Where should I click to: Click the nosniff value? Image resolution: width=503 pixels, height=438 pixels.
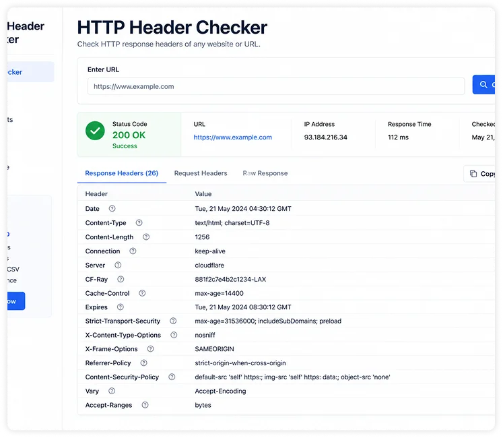click(205, 336)
